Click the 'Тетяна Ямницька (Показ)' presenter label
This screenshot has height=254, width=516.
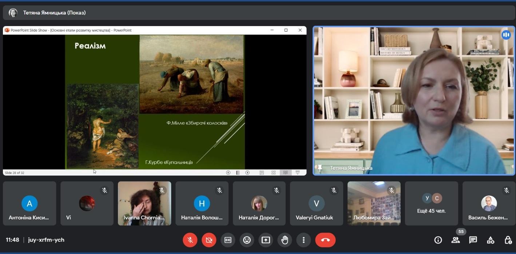[55, 13]
